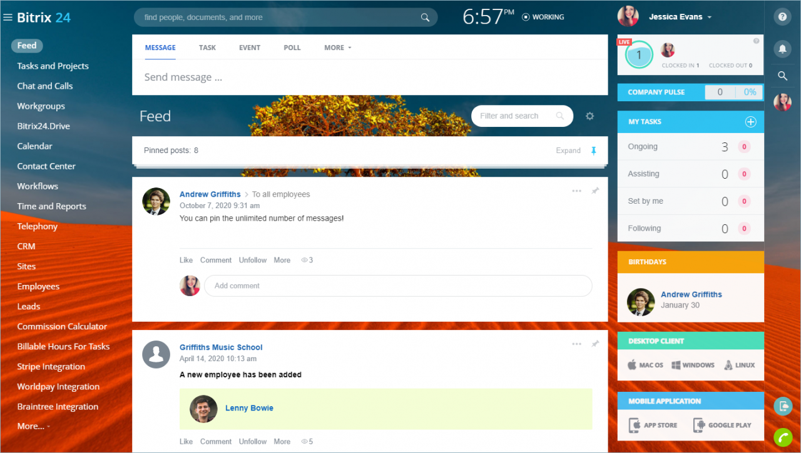Open Jessica Evans user dropdown
This screenshot has height=453, width=801.
click(x=680, y=17)
